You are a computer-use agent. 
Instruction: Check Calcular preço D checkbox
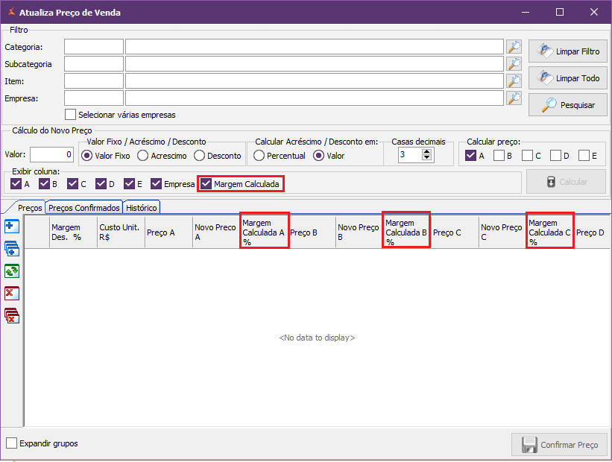tap(556, 156)
